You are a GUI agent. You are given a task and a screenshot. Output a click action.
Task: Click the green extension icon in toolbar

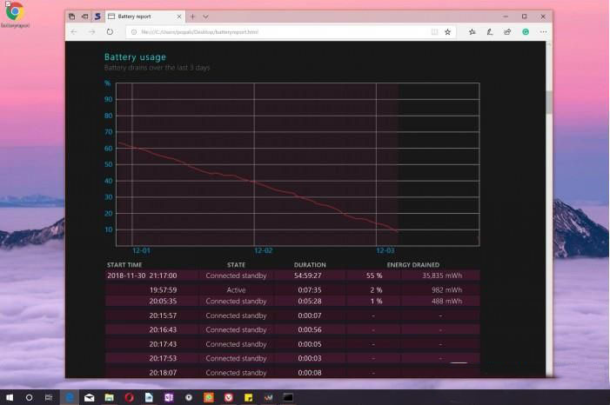pyautogui.click(x=526, y=31)
